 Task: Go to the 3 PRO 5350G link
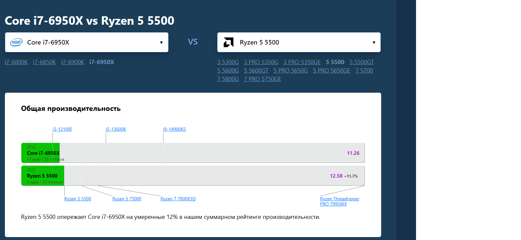tap(261, 62)
